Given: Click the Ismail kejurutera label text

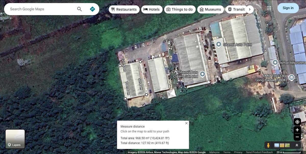Looking at the screenshot, I should pyautogui.click(x=293, y=63).
